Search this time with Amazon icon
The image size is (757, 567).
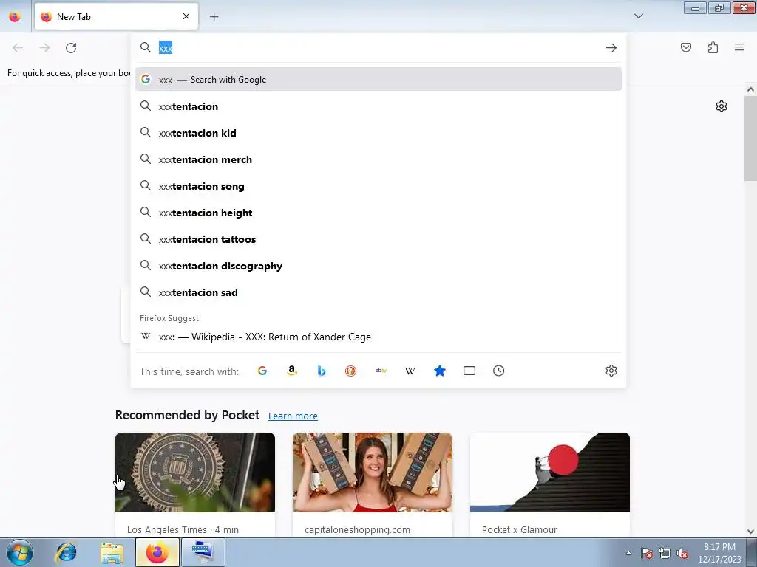[x=291, y=371]
